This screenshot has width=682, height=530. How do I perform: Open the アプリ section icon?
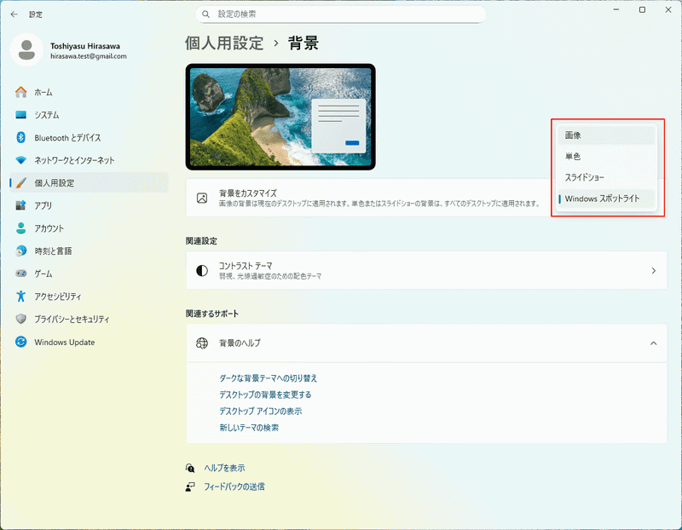[x=19, y=205]
